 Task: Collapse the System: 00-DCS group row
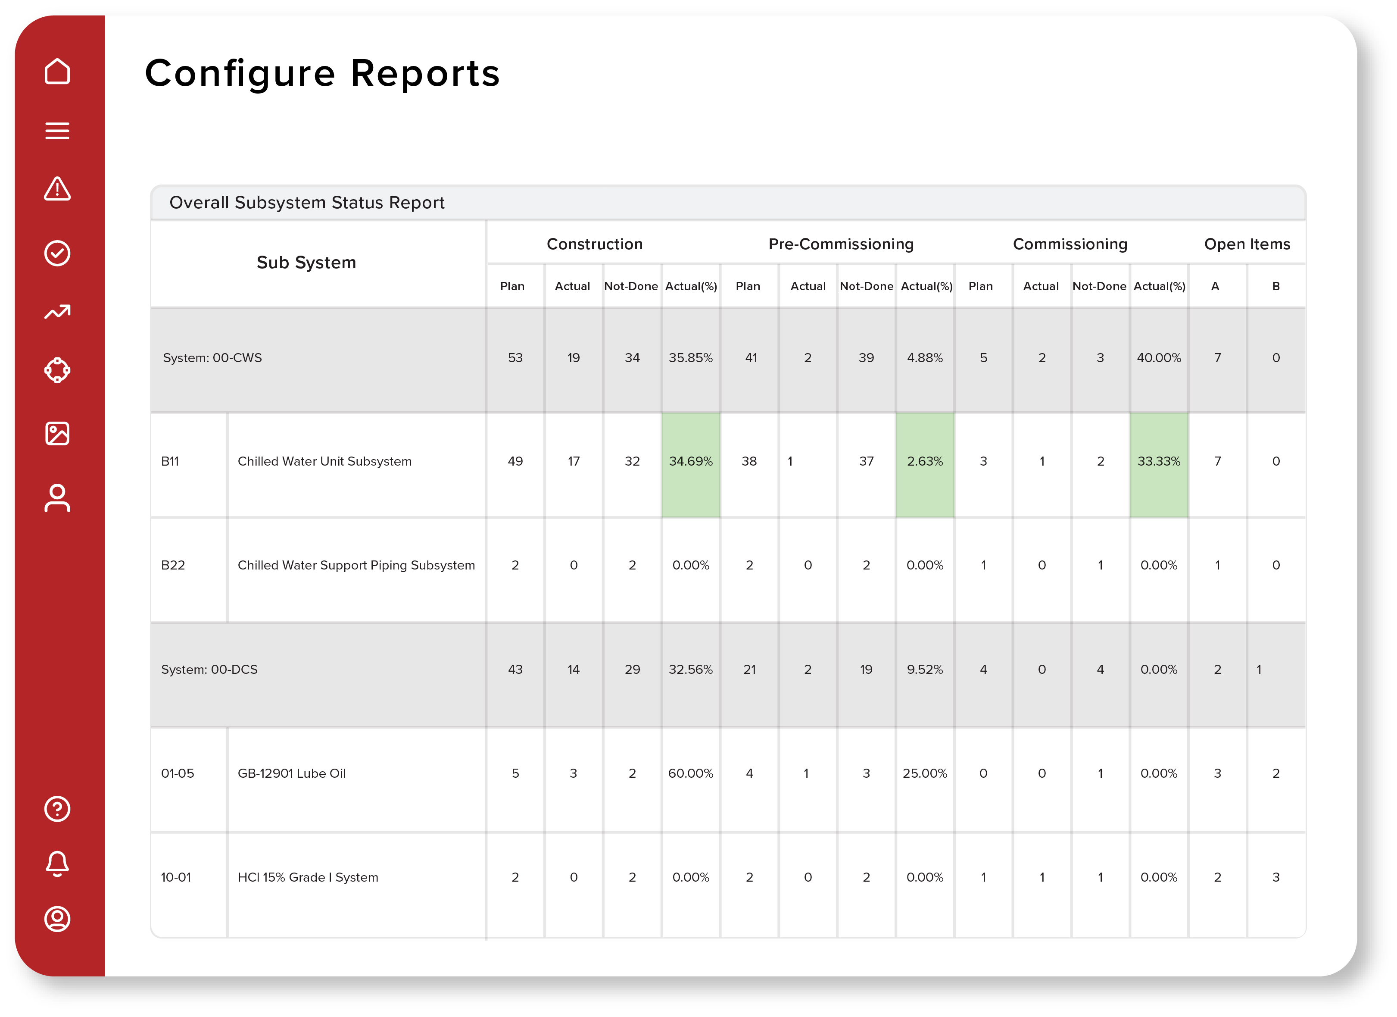(211, 670)
